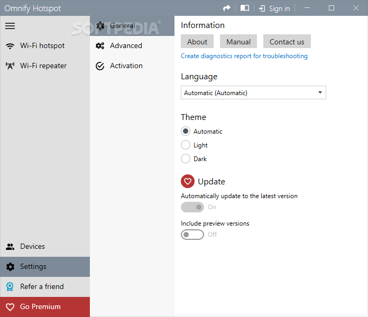Click the Manual button

238,42
